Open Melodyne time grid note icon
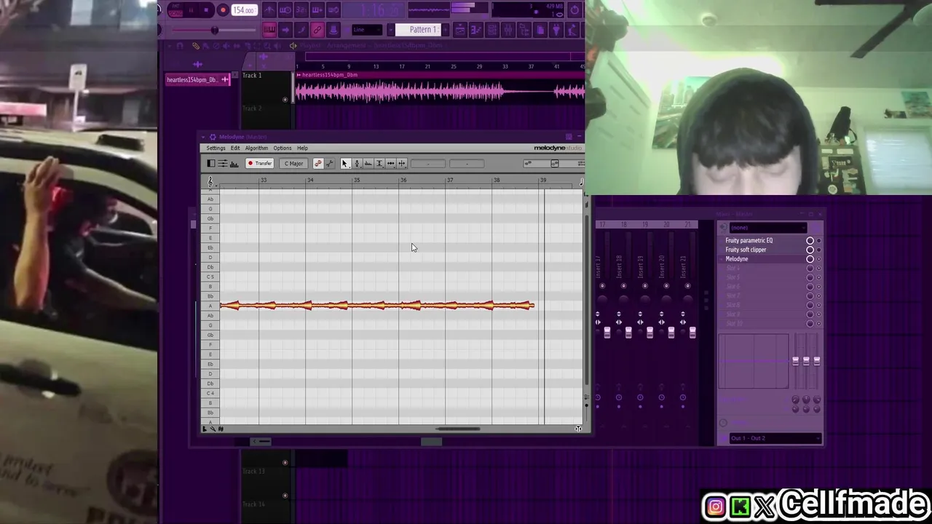This screenshot has width=932, height=524. pyautogui.click(x=581, y=181)
